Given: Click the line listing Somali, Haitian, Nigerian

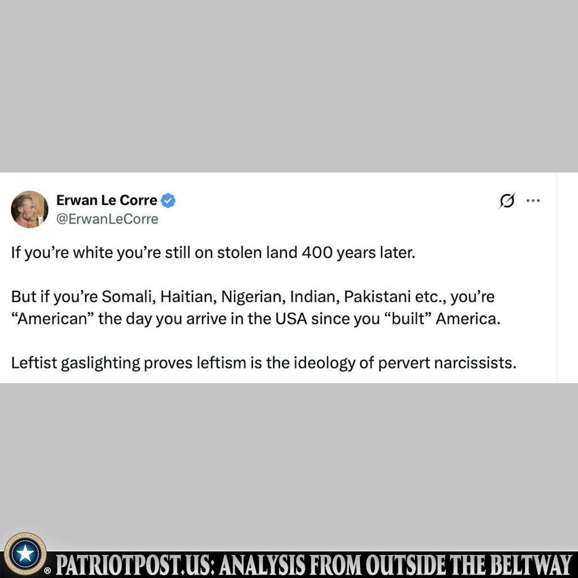Looking at the screenshot, I should pyautogui.click(x=253, y=297).
